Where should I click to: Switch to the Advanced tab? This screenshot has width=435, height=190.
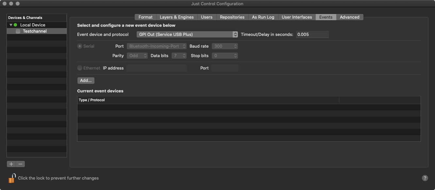350,17
